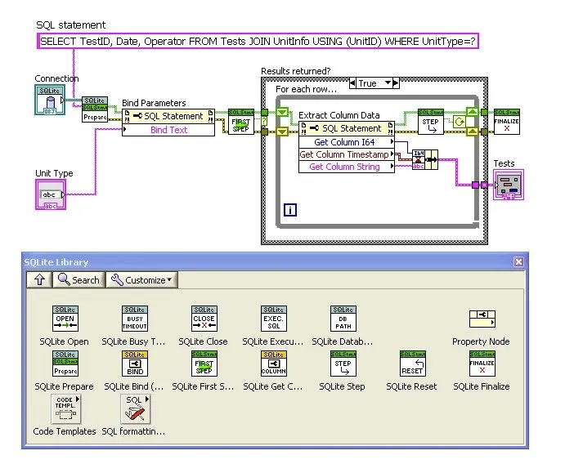Select the SQLite Prepare palette icon
The width and height of the screenshot is (565, 464).
click(x=65, y=364)
